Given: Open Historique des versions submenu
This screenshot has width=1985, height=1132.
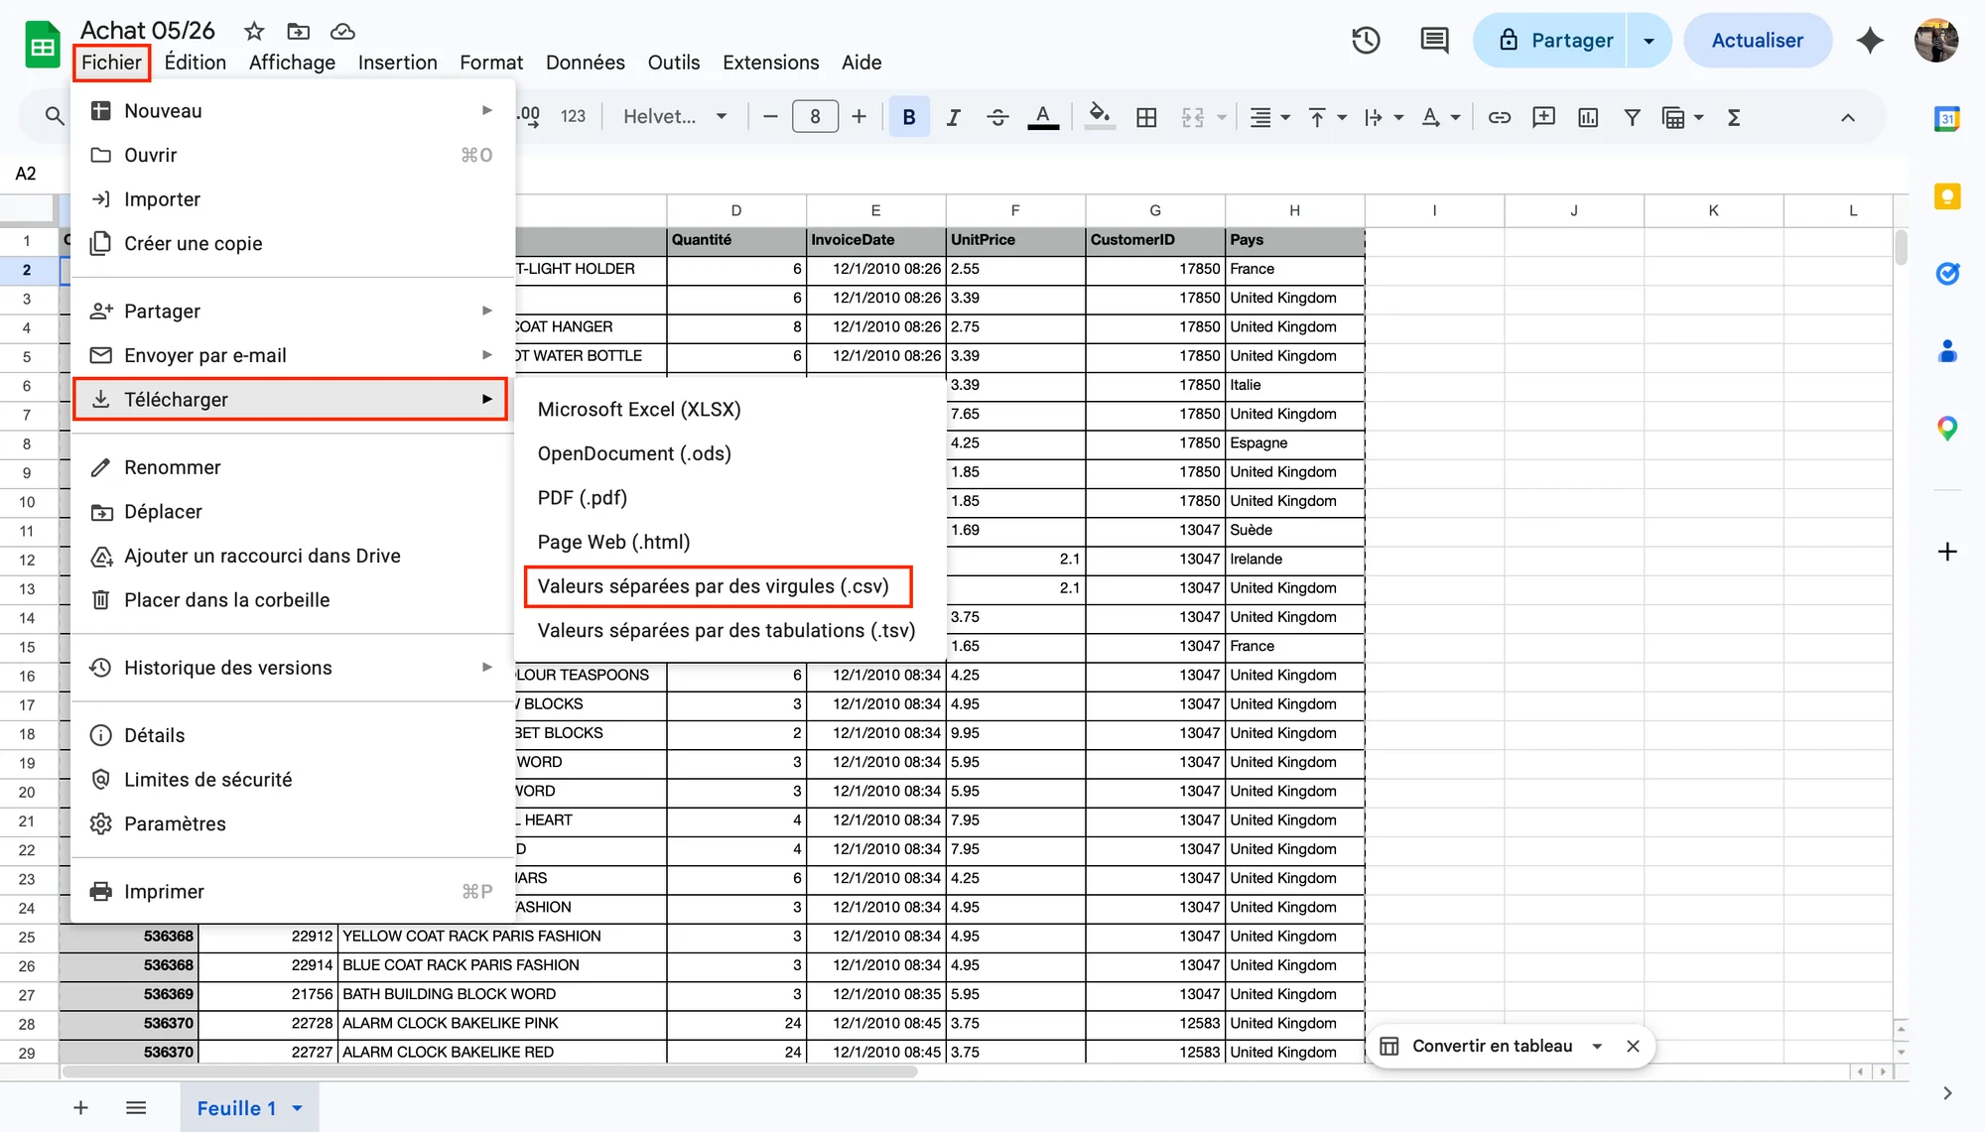Looking at the screenshot, I should 294,668.
